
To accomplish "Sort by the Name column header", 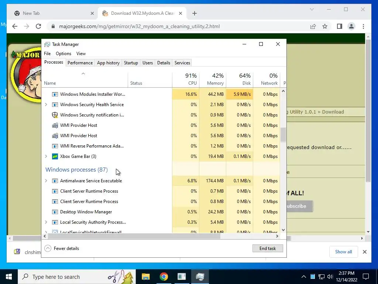I will [85, 79].
